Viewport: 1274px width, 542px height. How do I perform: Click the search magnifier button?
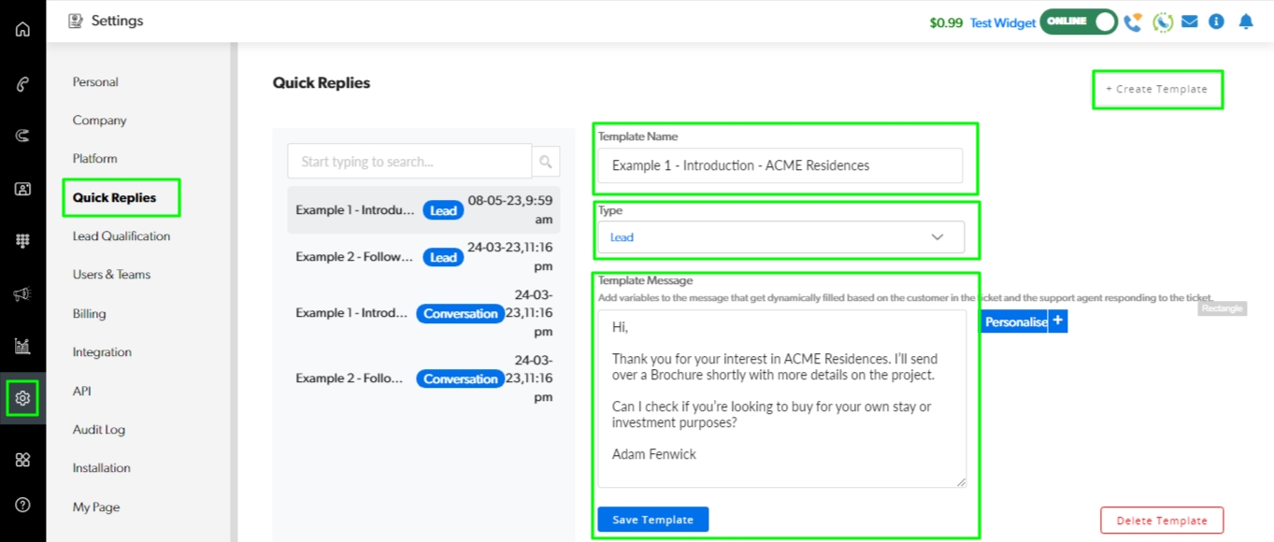[546, 162]
